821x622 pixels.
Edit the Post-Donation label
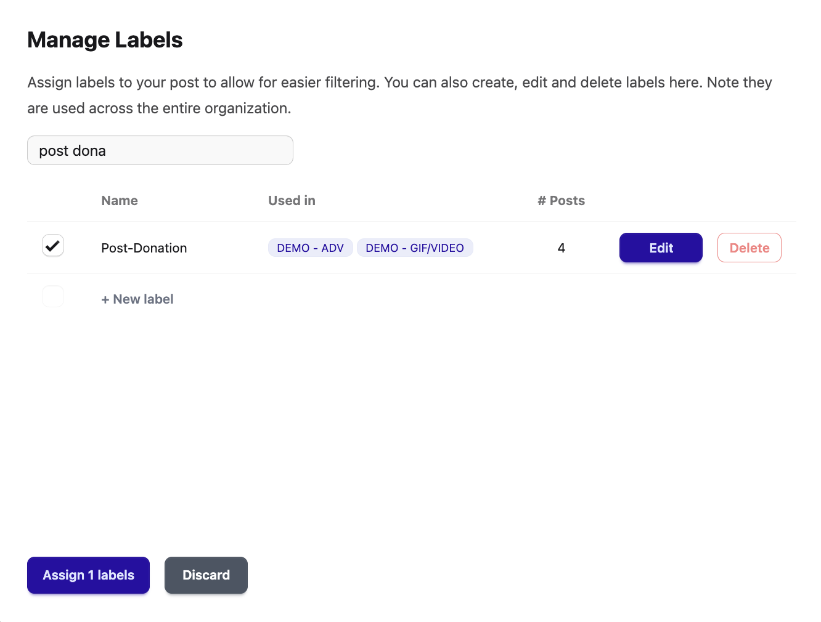pos(661,248)
